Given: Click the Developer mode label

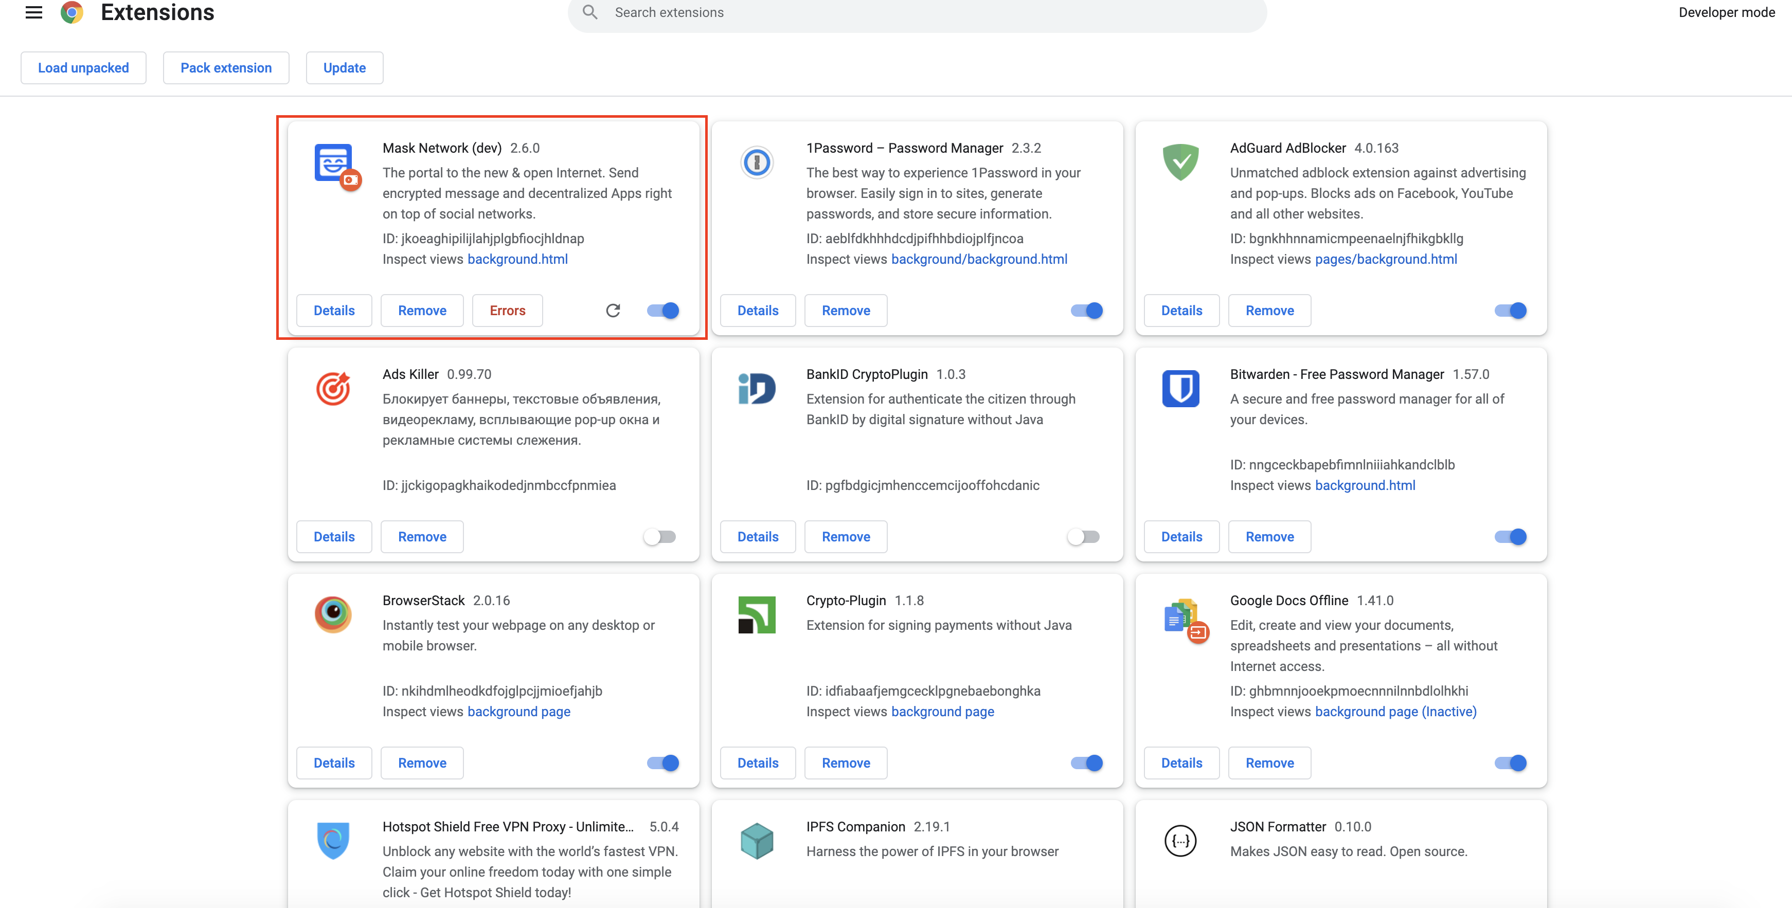Looking at the screenshot, I should pos(1726,12).
